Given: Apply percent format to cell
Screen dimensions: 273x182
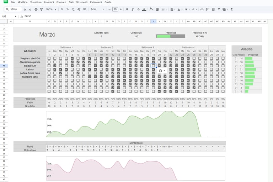Looking at the screenshot, I should (68, 9).
